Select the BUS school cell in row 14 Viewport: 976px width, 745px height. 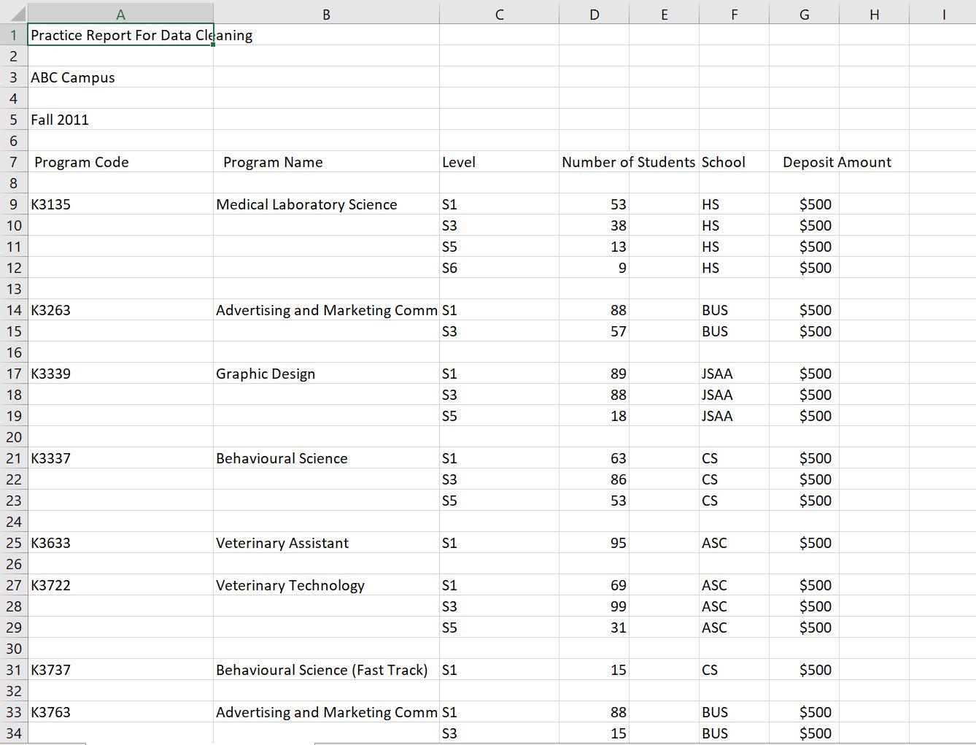pos(733,310)
